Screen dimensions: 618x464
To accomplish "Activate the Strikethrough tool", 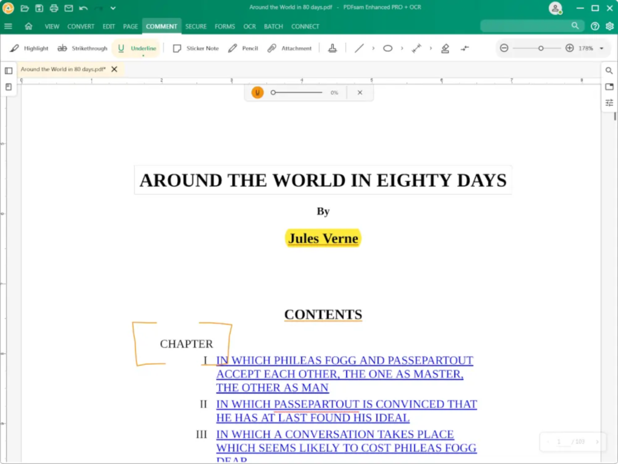I will [82, 48].
